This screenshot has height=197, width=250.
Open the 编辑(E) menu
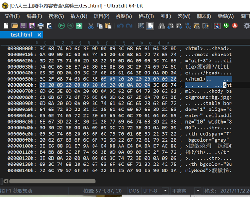point(34,16)
